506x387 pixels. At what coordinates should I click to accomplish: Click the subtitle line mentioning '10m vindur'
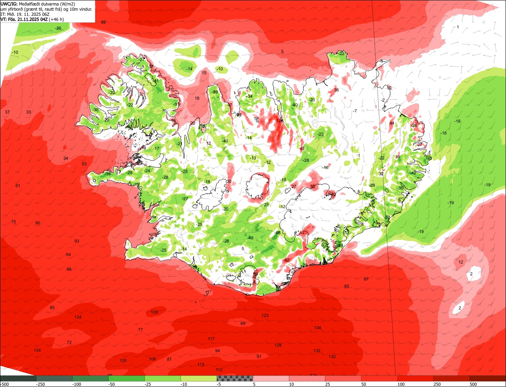[47, 9]
